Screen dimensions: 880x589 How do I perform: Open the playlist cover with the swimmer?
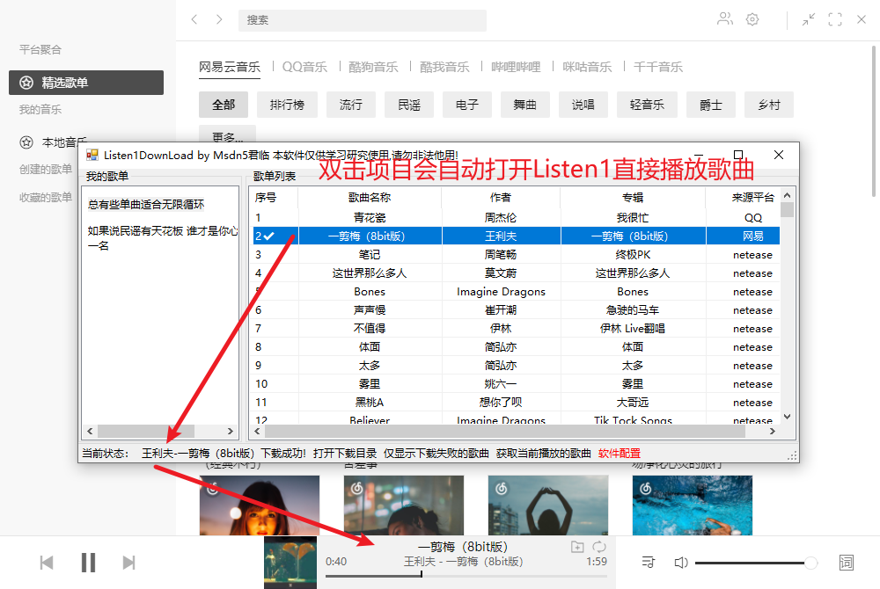point(692,505)
